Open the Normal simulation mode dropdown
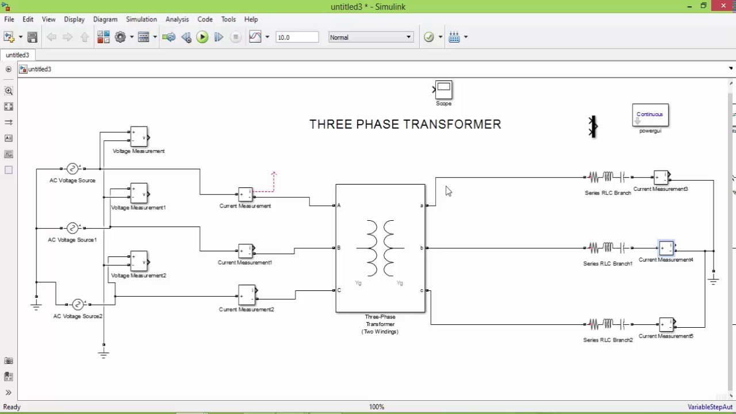 pyautogui.click(x=371, y=37)
